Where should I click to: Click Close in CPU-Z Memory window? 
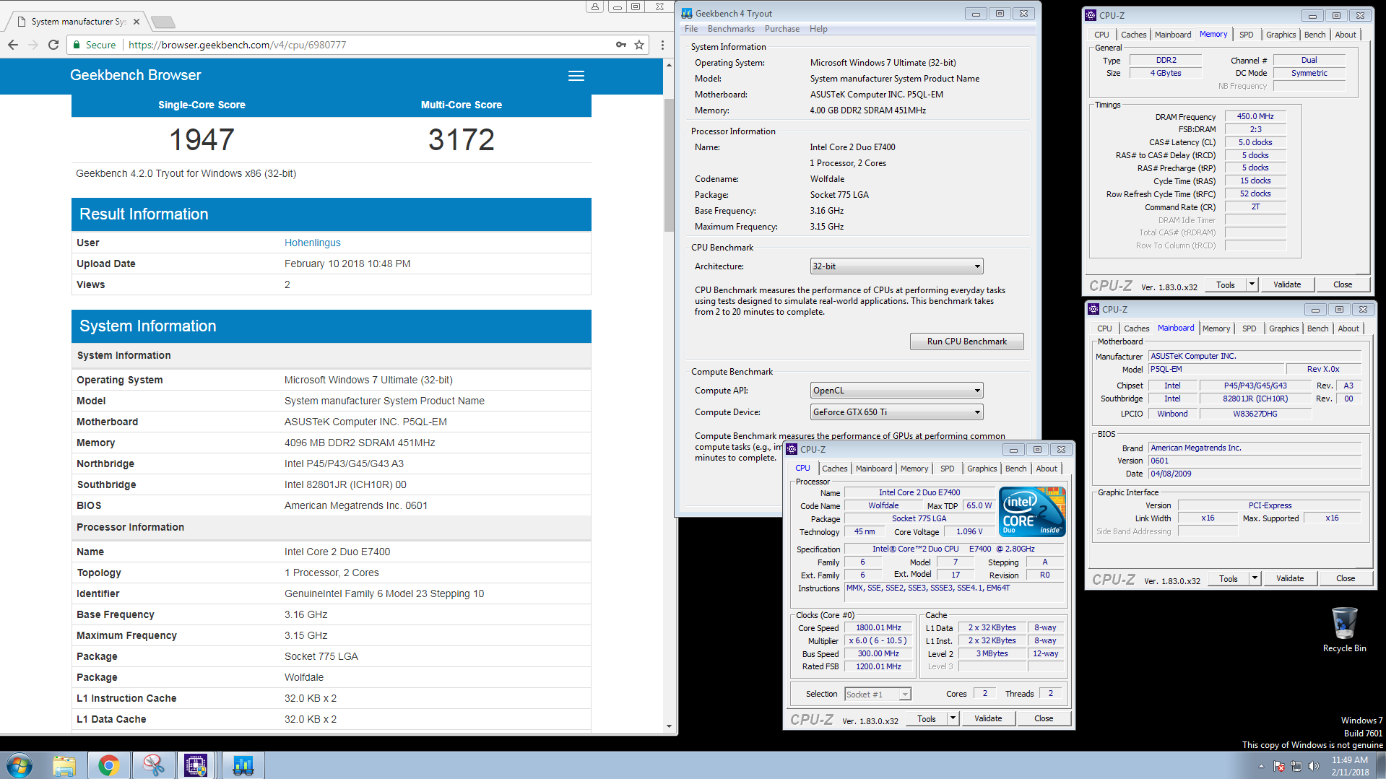coord(1342,284)
